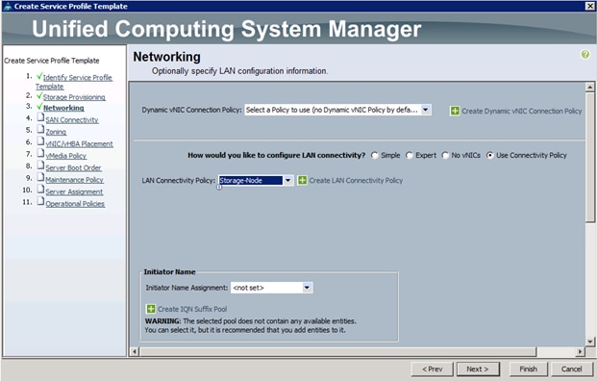
Task: Click Create IQN Suffix Pool link
Action: tap(192, 309)
